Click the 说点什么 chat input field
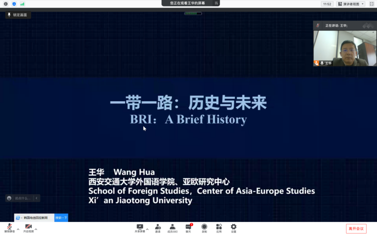Screen dimensions: 377x236 tap(23, 198)
